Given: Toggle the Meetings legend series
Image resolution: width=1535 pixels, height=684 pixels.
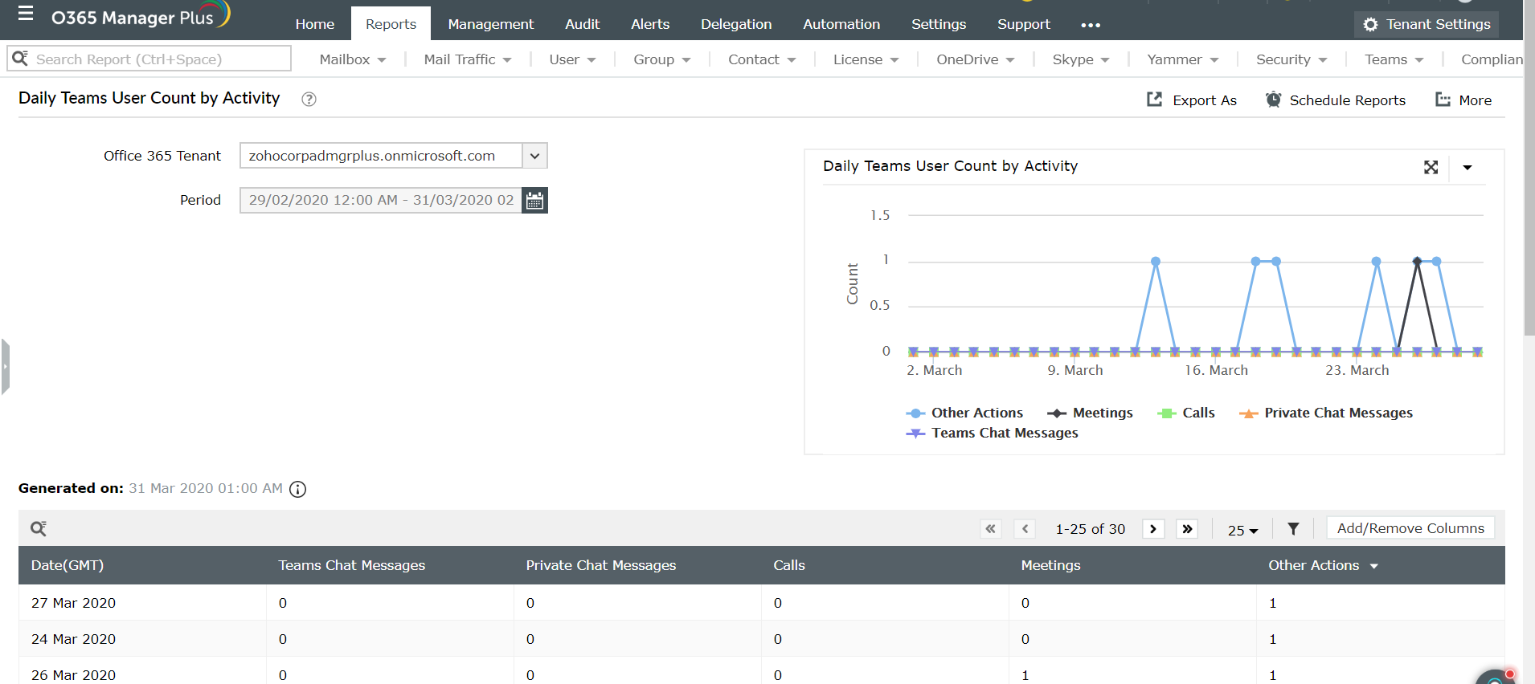Looking at the screenshot, I should coord(1090,413).
